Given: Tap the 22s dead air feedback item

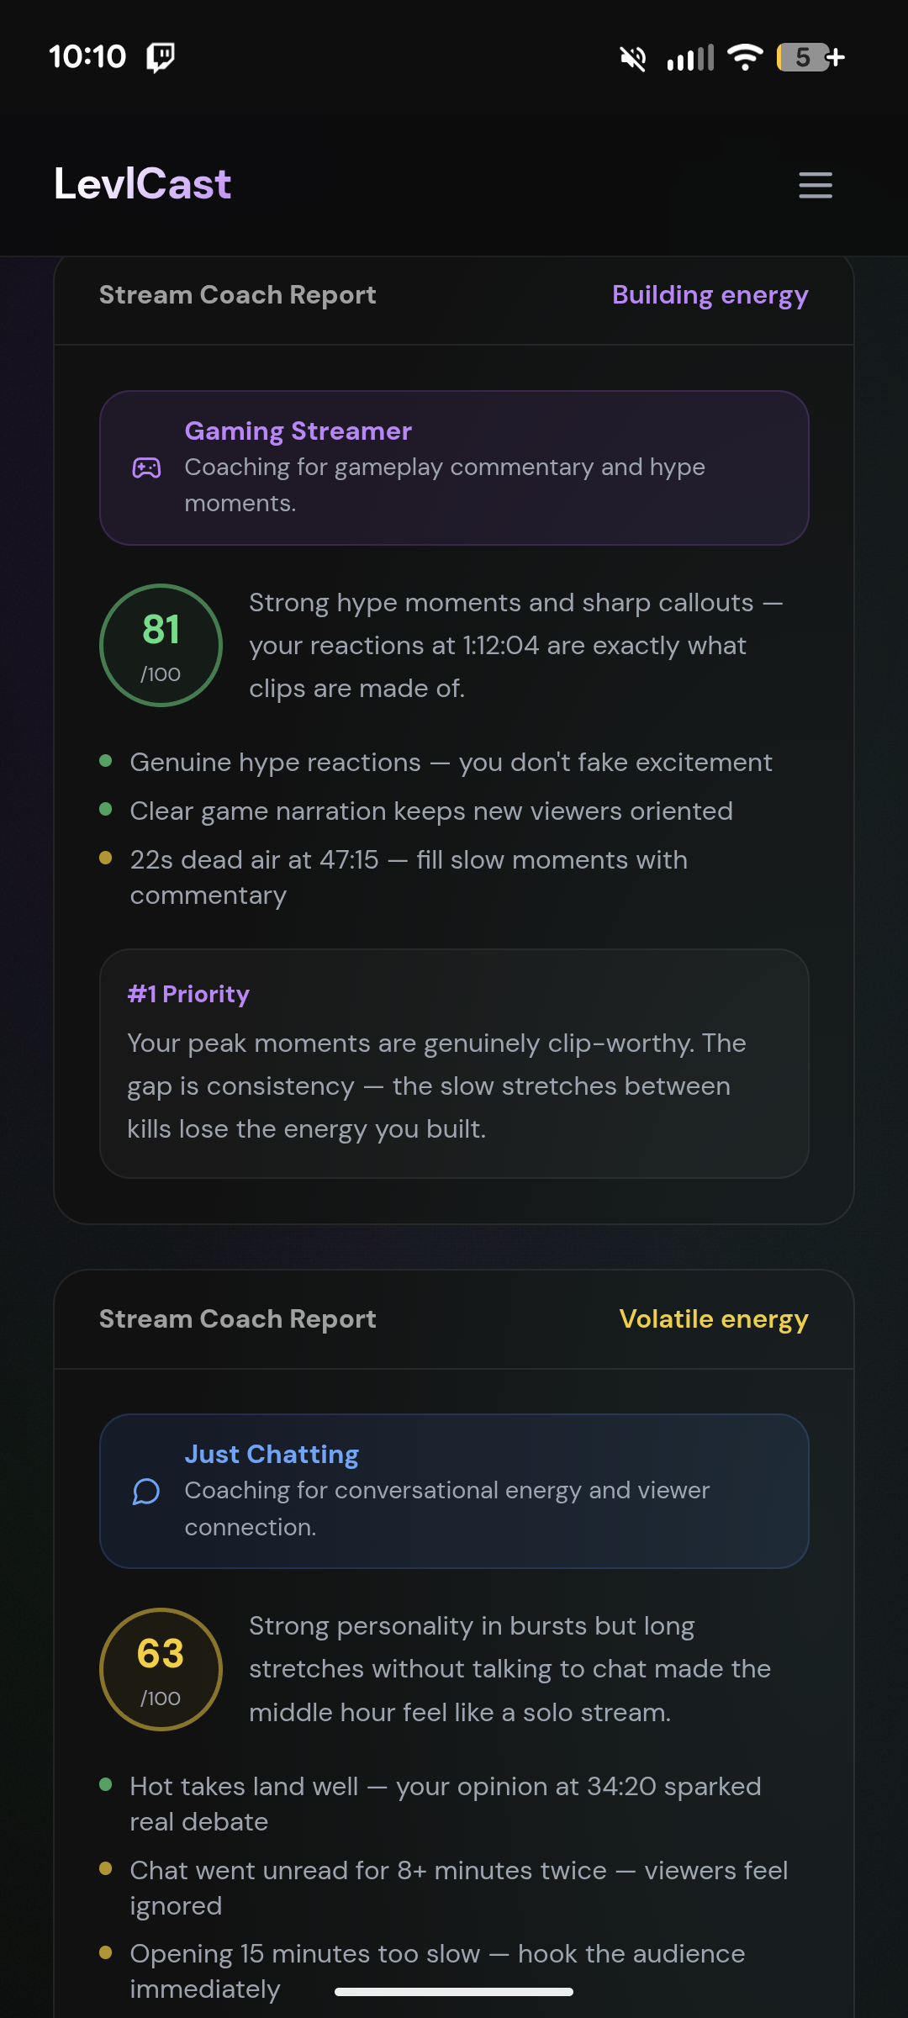Looking at the screenshot, I should [409, 877].
